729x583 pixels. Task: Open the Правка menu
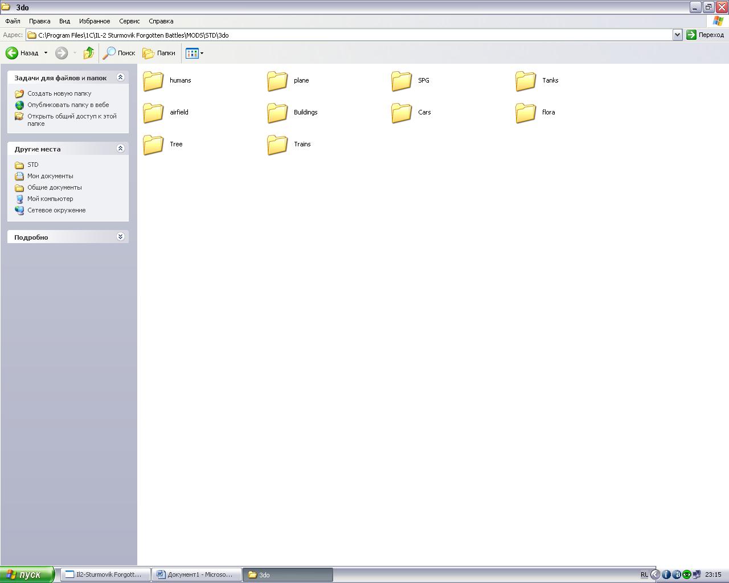40,21
